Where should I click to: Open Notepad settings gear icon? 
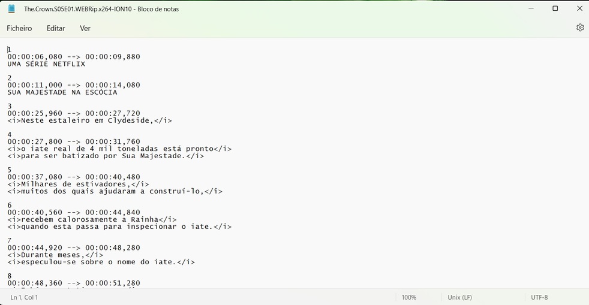tap(580, 28)
